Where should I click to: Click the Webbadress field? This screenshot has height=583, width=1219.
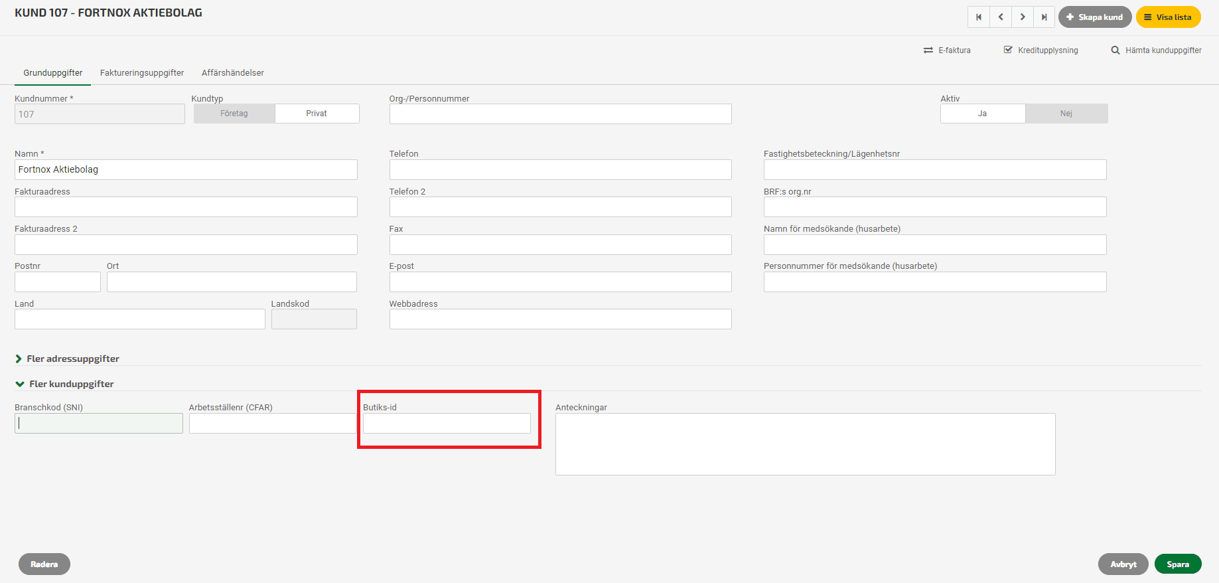point(560,319)
